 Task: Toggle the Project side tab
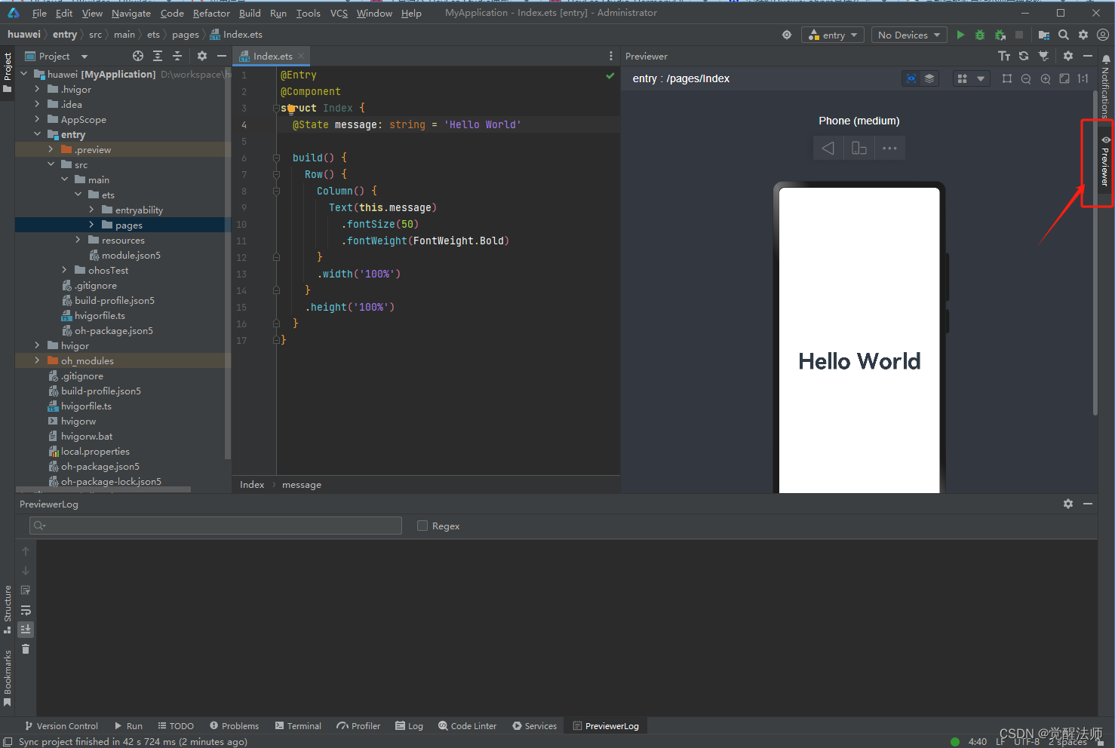coord(8,72)
